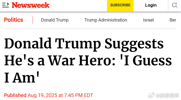This screenshot has width=181, height=100.
Task: Click headline line 'Donald Trump Suggests'
Action: click(84, 44)
